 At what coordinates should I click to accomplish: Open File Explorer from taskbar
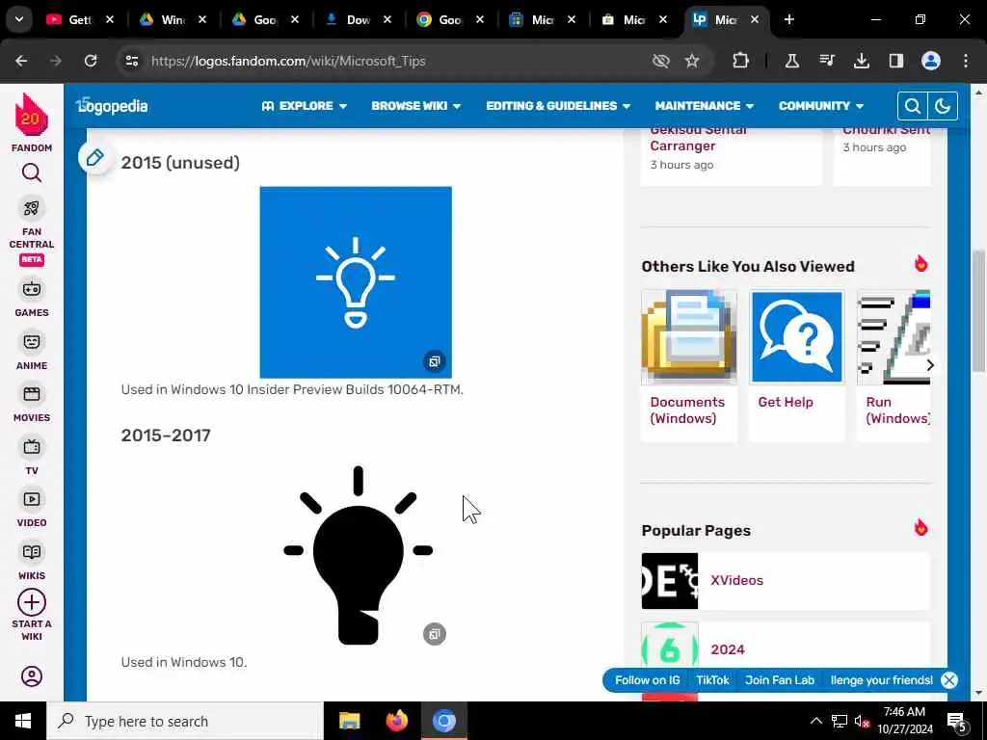tap(349, 721)
